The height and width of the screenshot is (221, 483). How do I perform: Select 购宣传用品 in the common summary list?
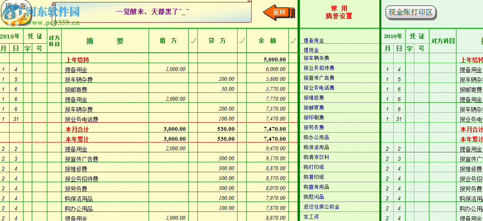pos(317,187)
